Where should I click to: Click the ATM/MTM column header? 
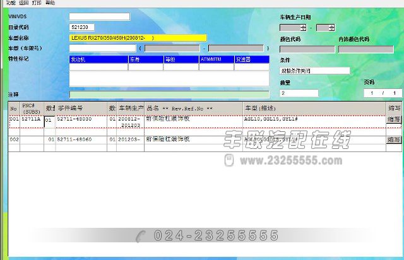217,59
